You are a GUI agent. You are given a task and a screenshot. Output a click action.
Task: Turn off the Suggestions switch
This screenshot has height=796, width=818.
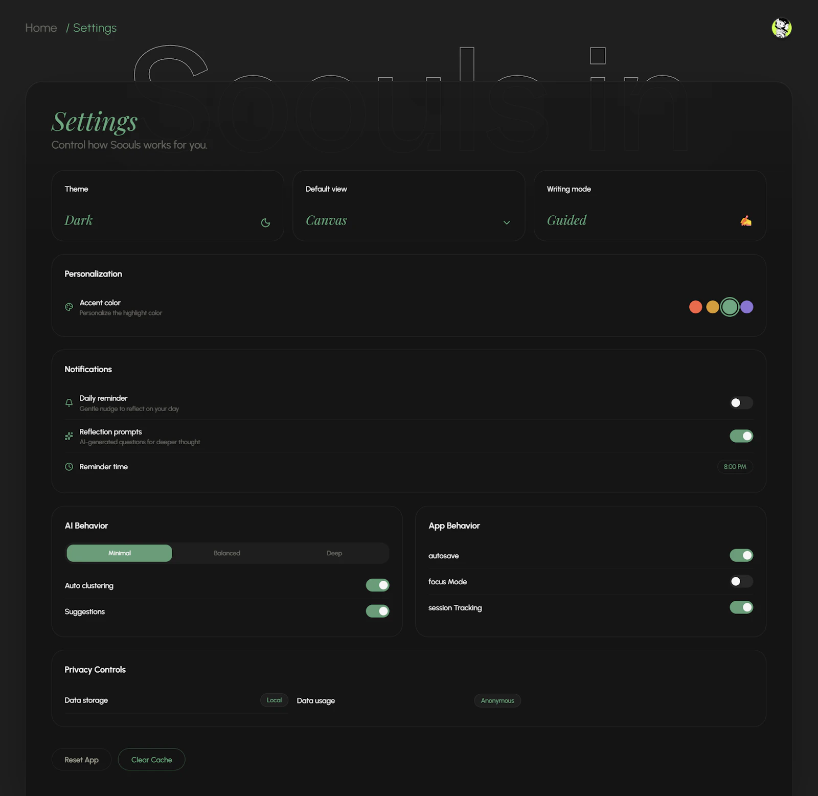click(377, 611)
